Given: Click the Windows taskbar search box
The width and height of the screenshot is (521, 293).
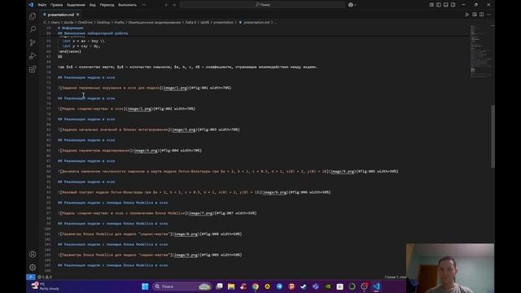Looking at the screenshot, I should pyautogui.click(x=182, y=286).
